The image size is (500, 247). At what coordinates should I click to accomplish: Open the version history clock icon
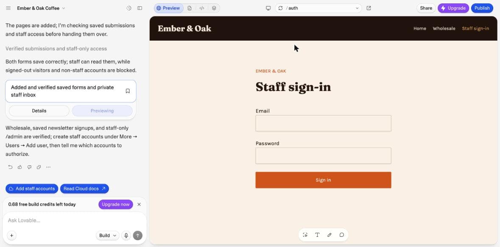click(x=129, y=8)
